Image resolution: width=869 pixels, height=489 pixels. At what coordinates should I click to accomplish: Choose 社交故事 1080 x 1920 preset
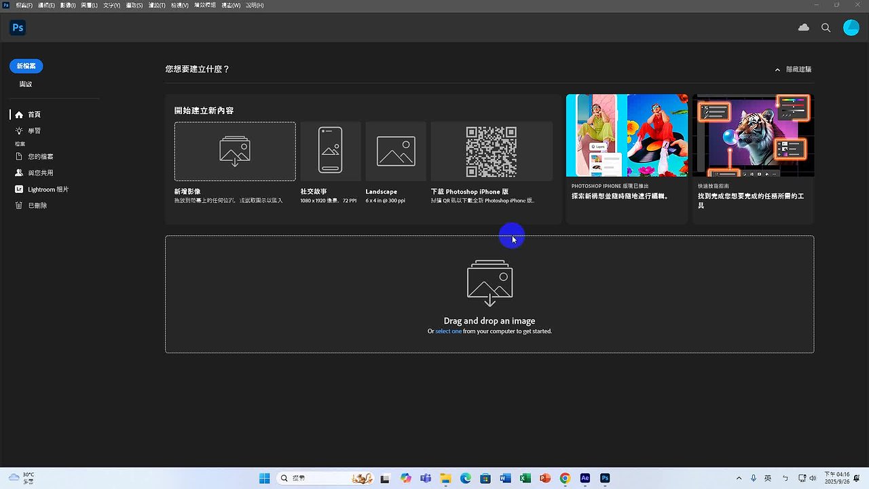[331, 151]
